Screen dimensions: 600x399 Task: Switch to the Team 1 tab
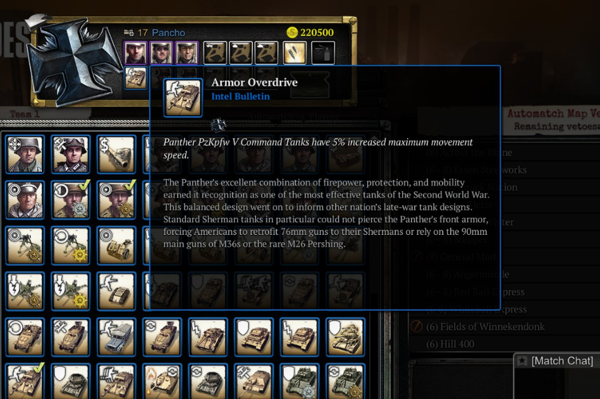[25, 114]
